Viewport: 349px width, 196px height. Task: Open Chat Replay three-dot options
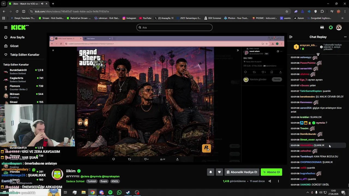tap(345, 37)
